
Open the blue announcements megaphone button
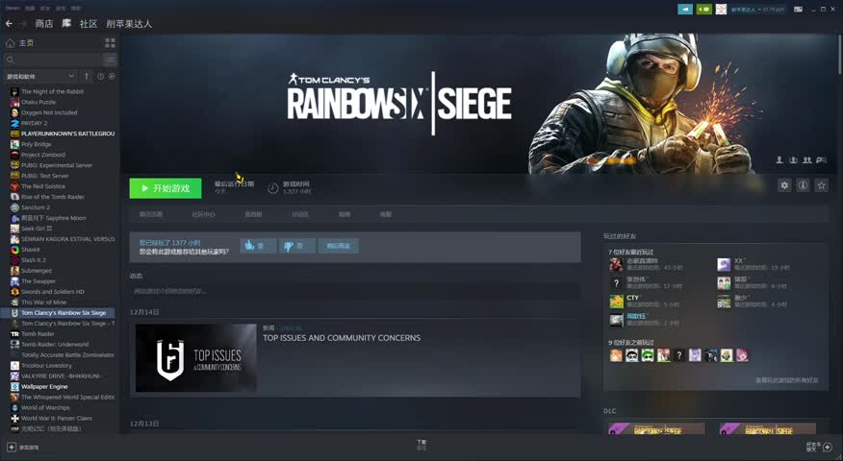(685, 9)
